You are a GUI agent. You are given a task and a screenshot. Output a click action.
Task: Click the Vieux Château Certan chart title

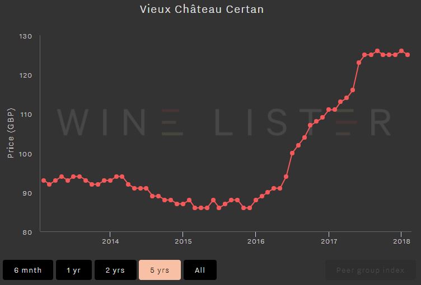click(202, 9)
